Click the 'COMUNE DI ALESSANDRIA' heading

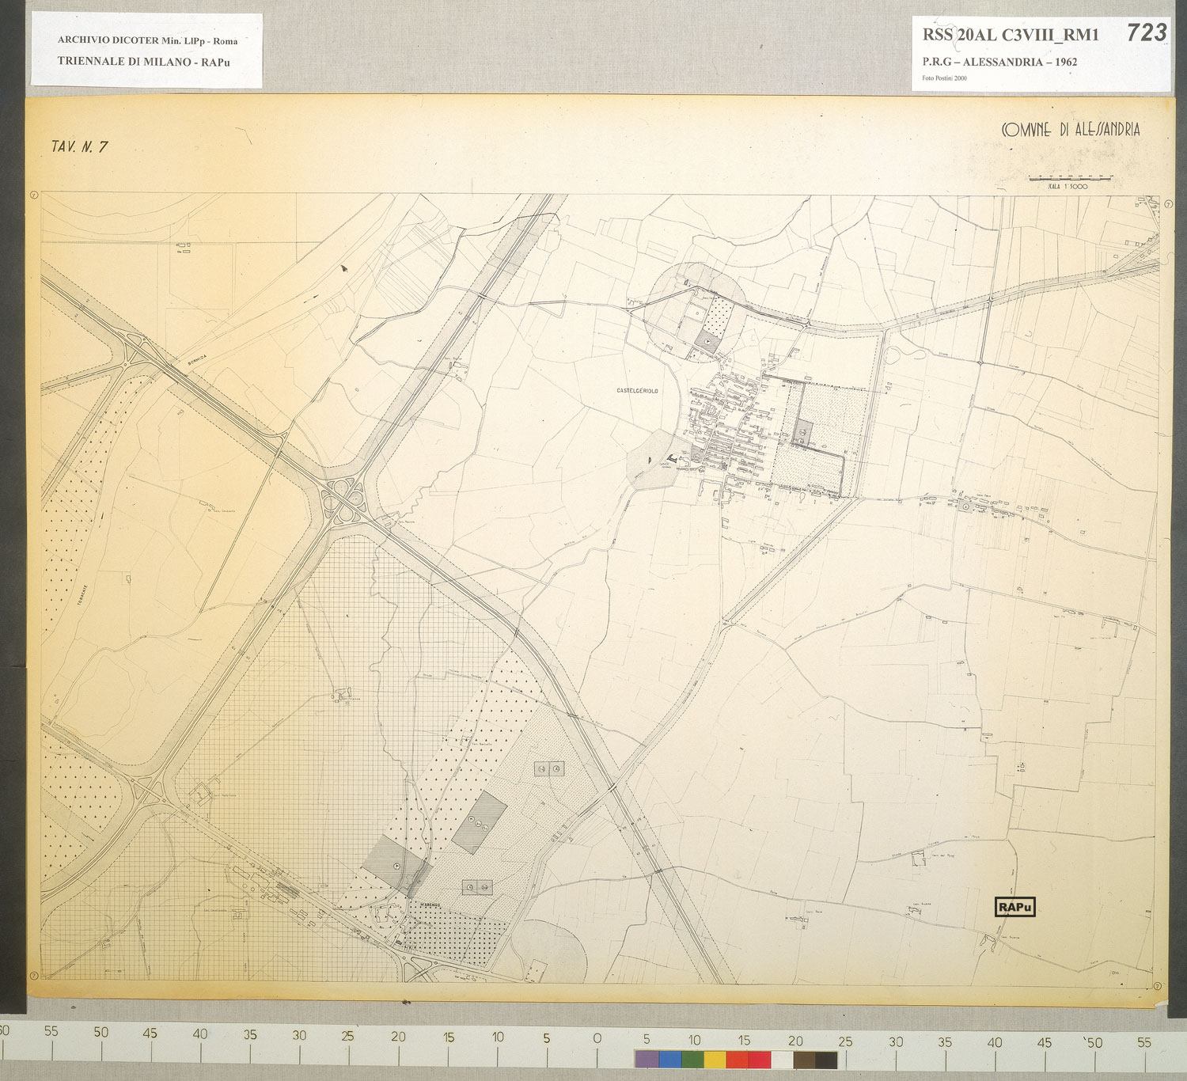pos(1071,129)
